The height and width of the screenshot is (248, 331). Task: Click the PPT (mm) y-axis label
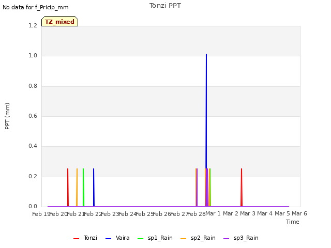(x=7, y=116)
